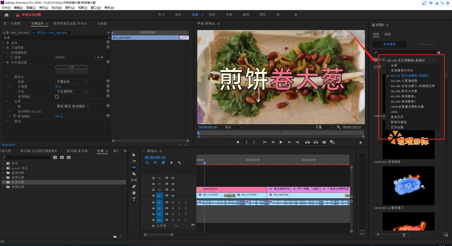Click the Extract button in program monitor
This screenshot has height=246, width=452.
click(316, 142)
